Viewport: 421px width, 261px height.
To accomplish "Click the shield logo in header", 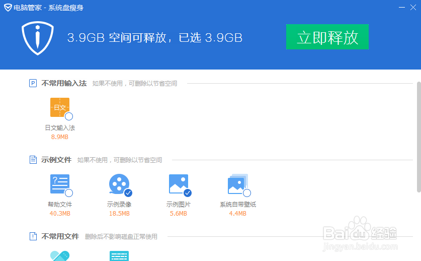I will point(38,38).
